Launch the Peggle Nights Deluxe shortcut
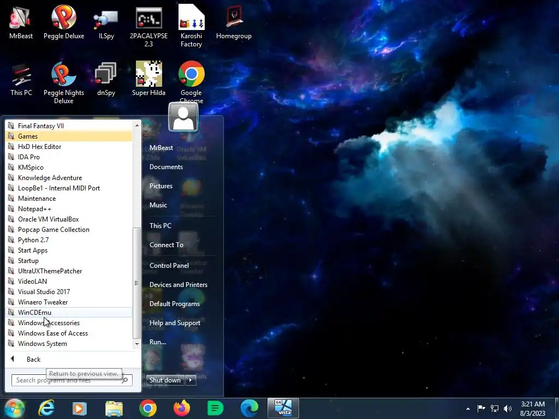Viewport: 559px width, 419px height. 64,83
